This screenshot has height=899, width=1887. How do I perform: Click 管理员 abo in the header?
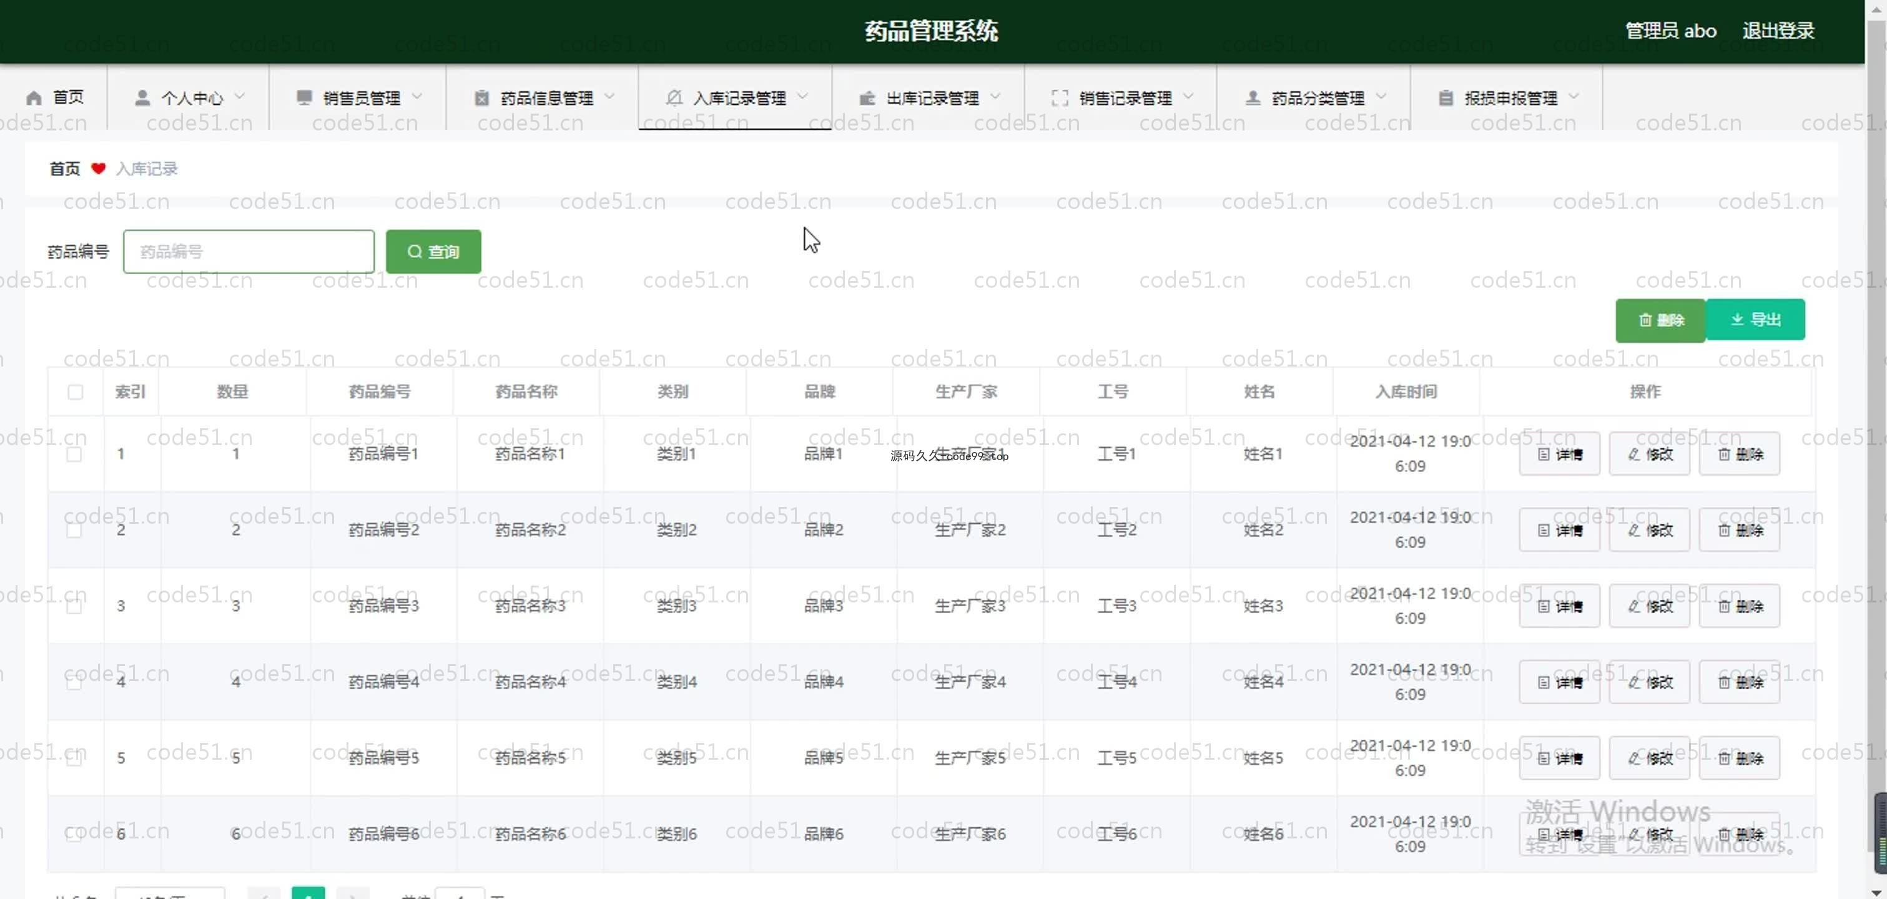[x=1671, y=31]
